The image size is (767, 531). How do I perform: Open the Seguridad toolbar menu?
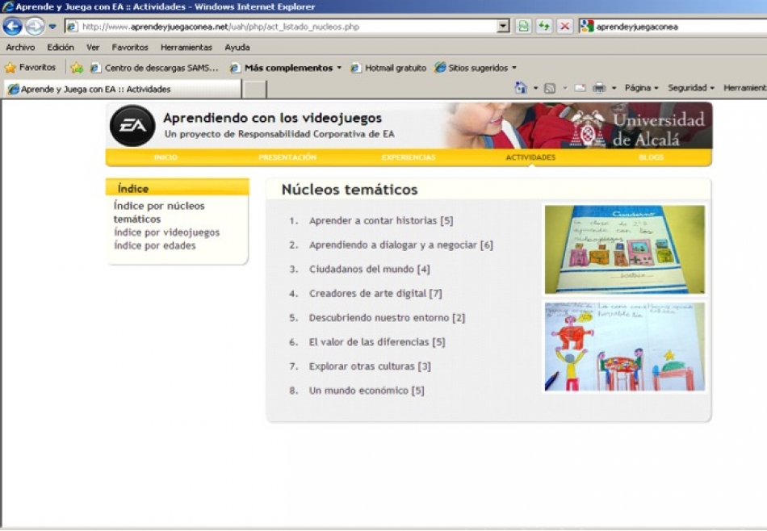[691, 88]
